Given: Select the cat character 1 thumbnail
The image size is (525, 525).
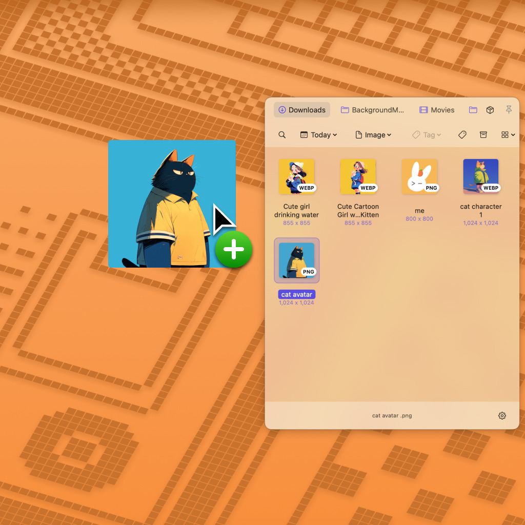Looking at the screenshot, I should pos(481,176).
